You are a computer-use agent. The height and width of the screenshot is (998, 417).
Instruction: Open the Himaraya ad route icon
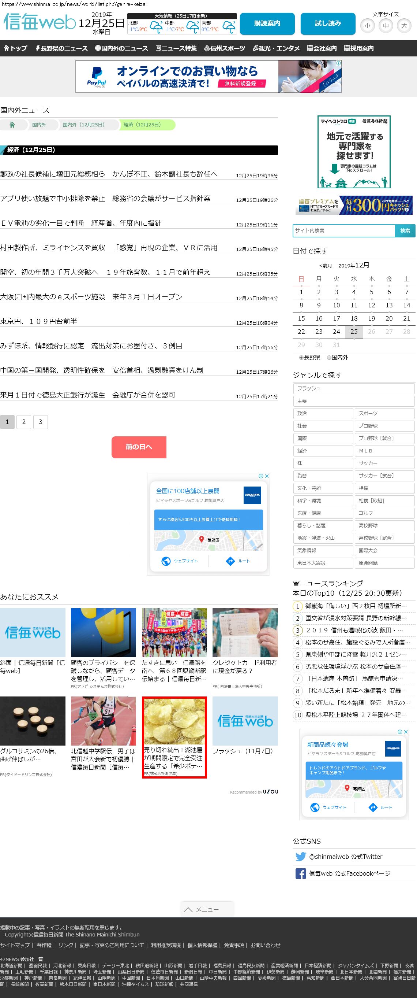pyautogui.click(x=230, y=561)
